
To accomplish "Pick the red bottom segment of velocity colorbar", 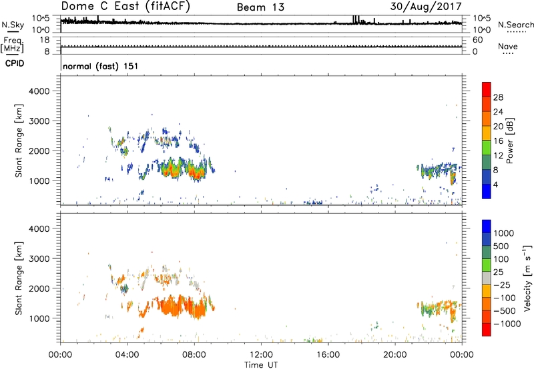I will point(487,330).
